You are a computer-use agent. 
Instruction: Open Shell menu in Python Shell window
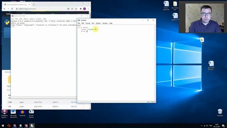click(x=21, y=19)
